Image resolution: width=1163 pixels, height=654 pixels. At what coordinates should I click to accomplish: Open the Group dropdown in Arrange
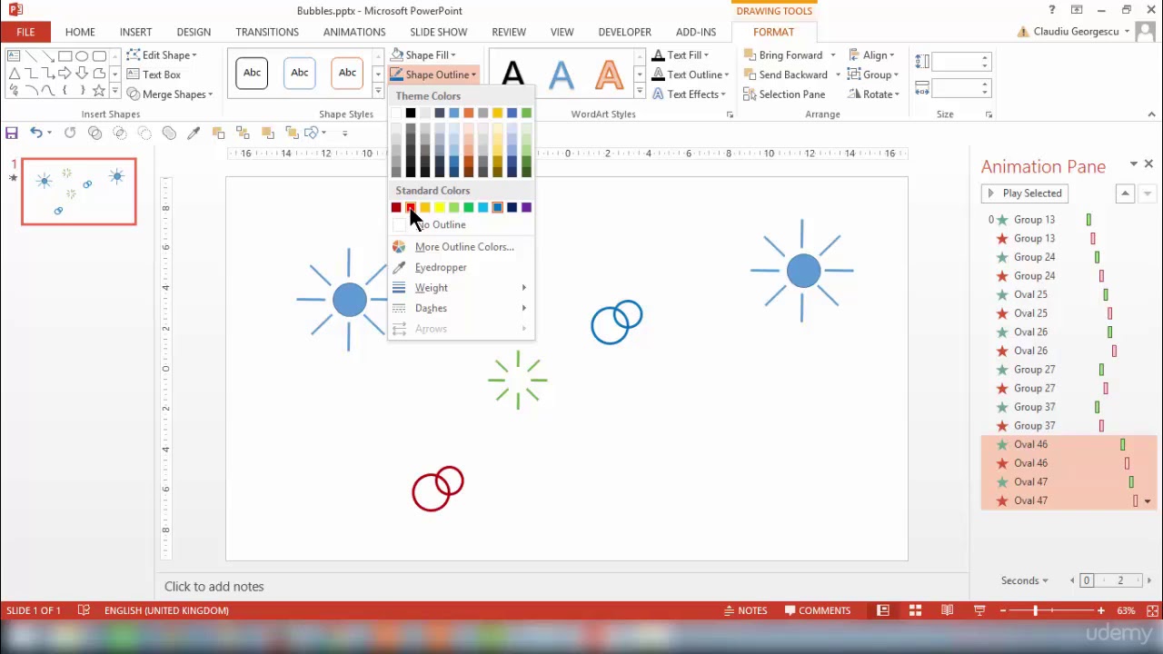tap(873, 74)
